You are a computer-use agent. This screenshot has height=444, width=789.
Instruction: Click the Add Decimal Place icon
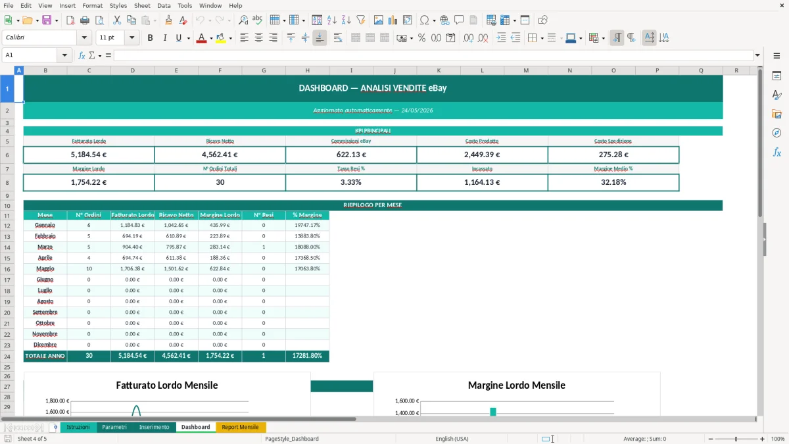click(x=468, y=38)
